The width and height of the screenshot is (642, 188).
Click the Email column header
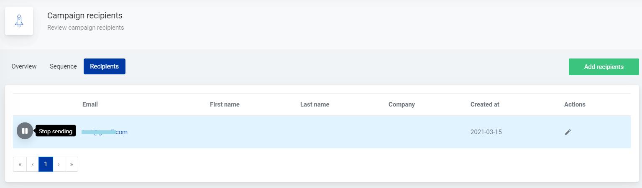[x=90, y=104]
